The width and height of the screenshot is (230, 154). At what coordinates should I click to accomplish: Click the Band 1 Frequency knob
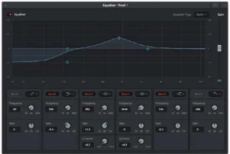tap(31, 108)
